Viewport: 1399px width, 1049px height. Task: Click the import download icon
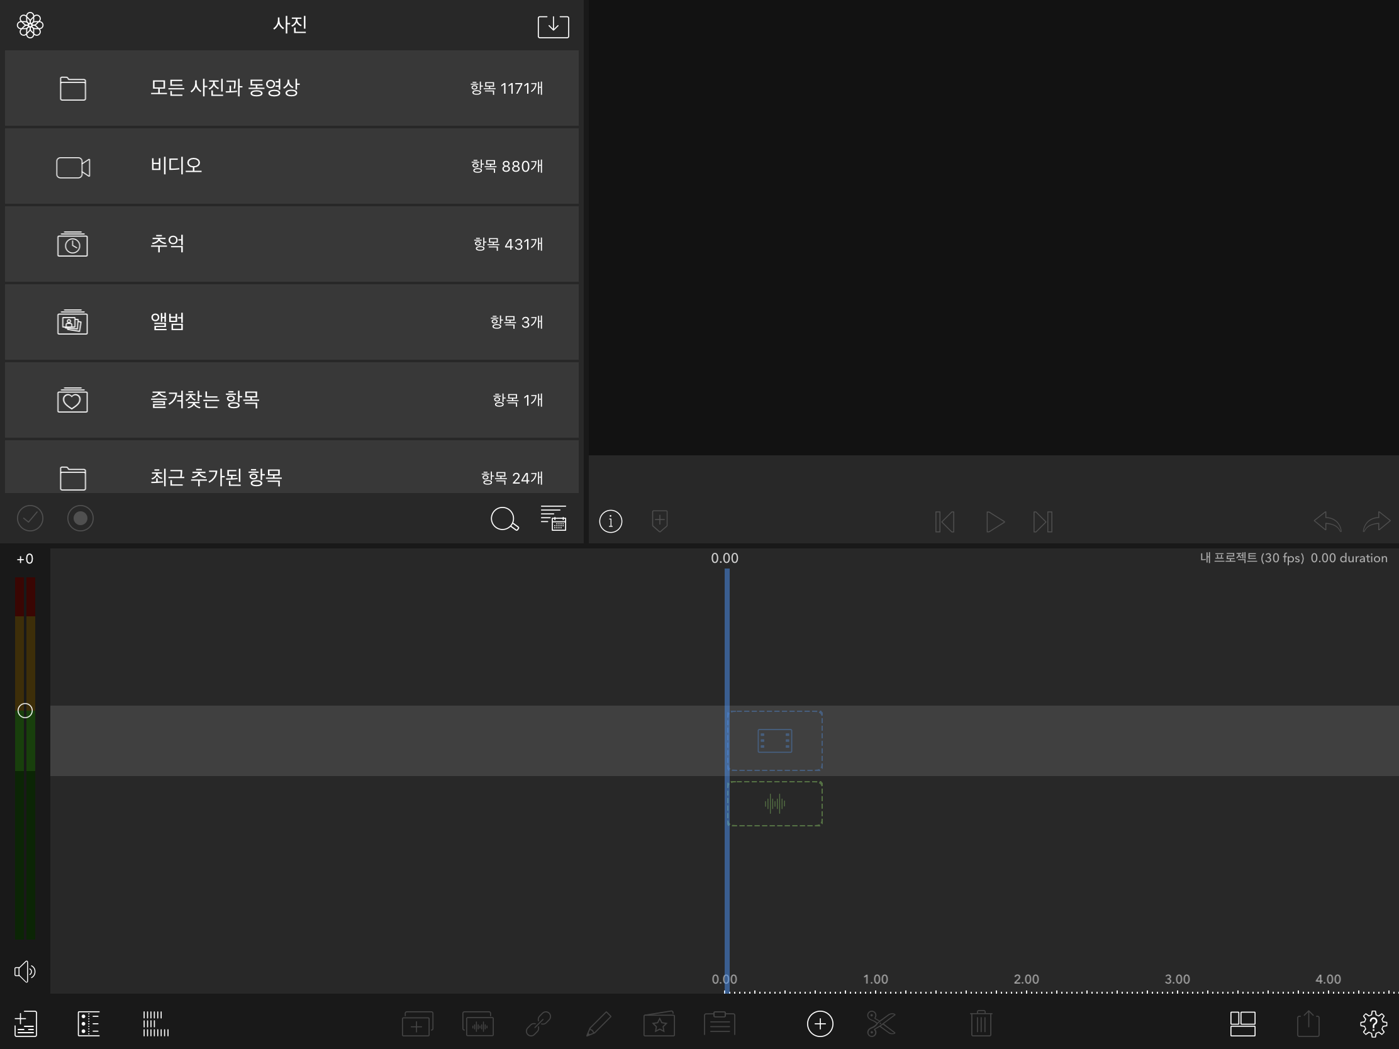[x=553, y=26]
